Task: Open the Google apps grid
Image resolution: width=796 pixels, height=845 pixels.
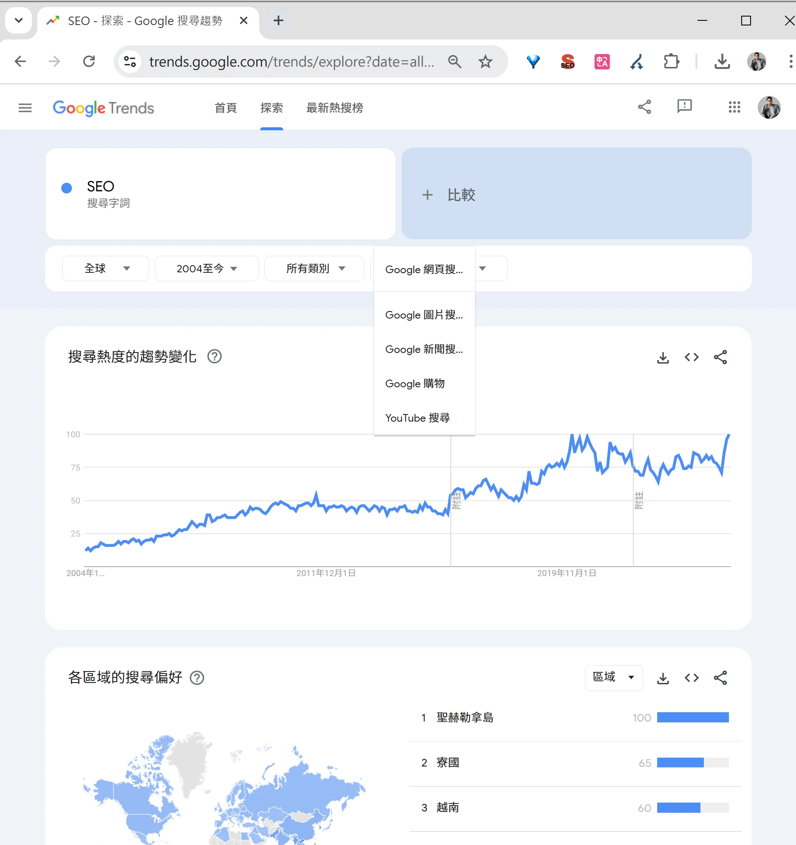Action: pyautogui.click(x=734, y=107)
